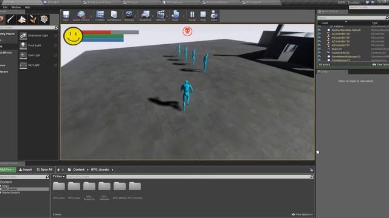Click the Settings toolbar icon
The width and height of the screenshot is (389, 218).
(129, 16)
